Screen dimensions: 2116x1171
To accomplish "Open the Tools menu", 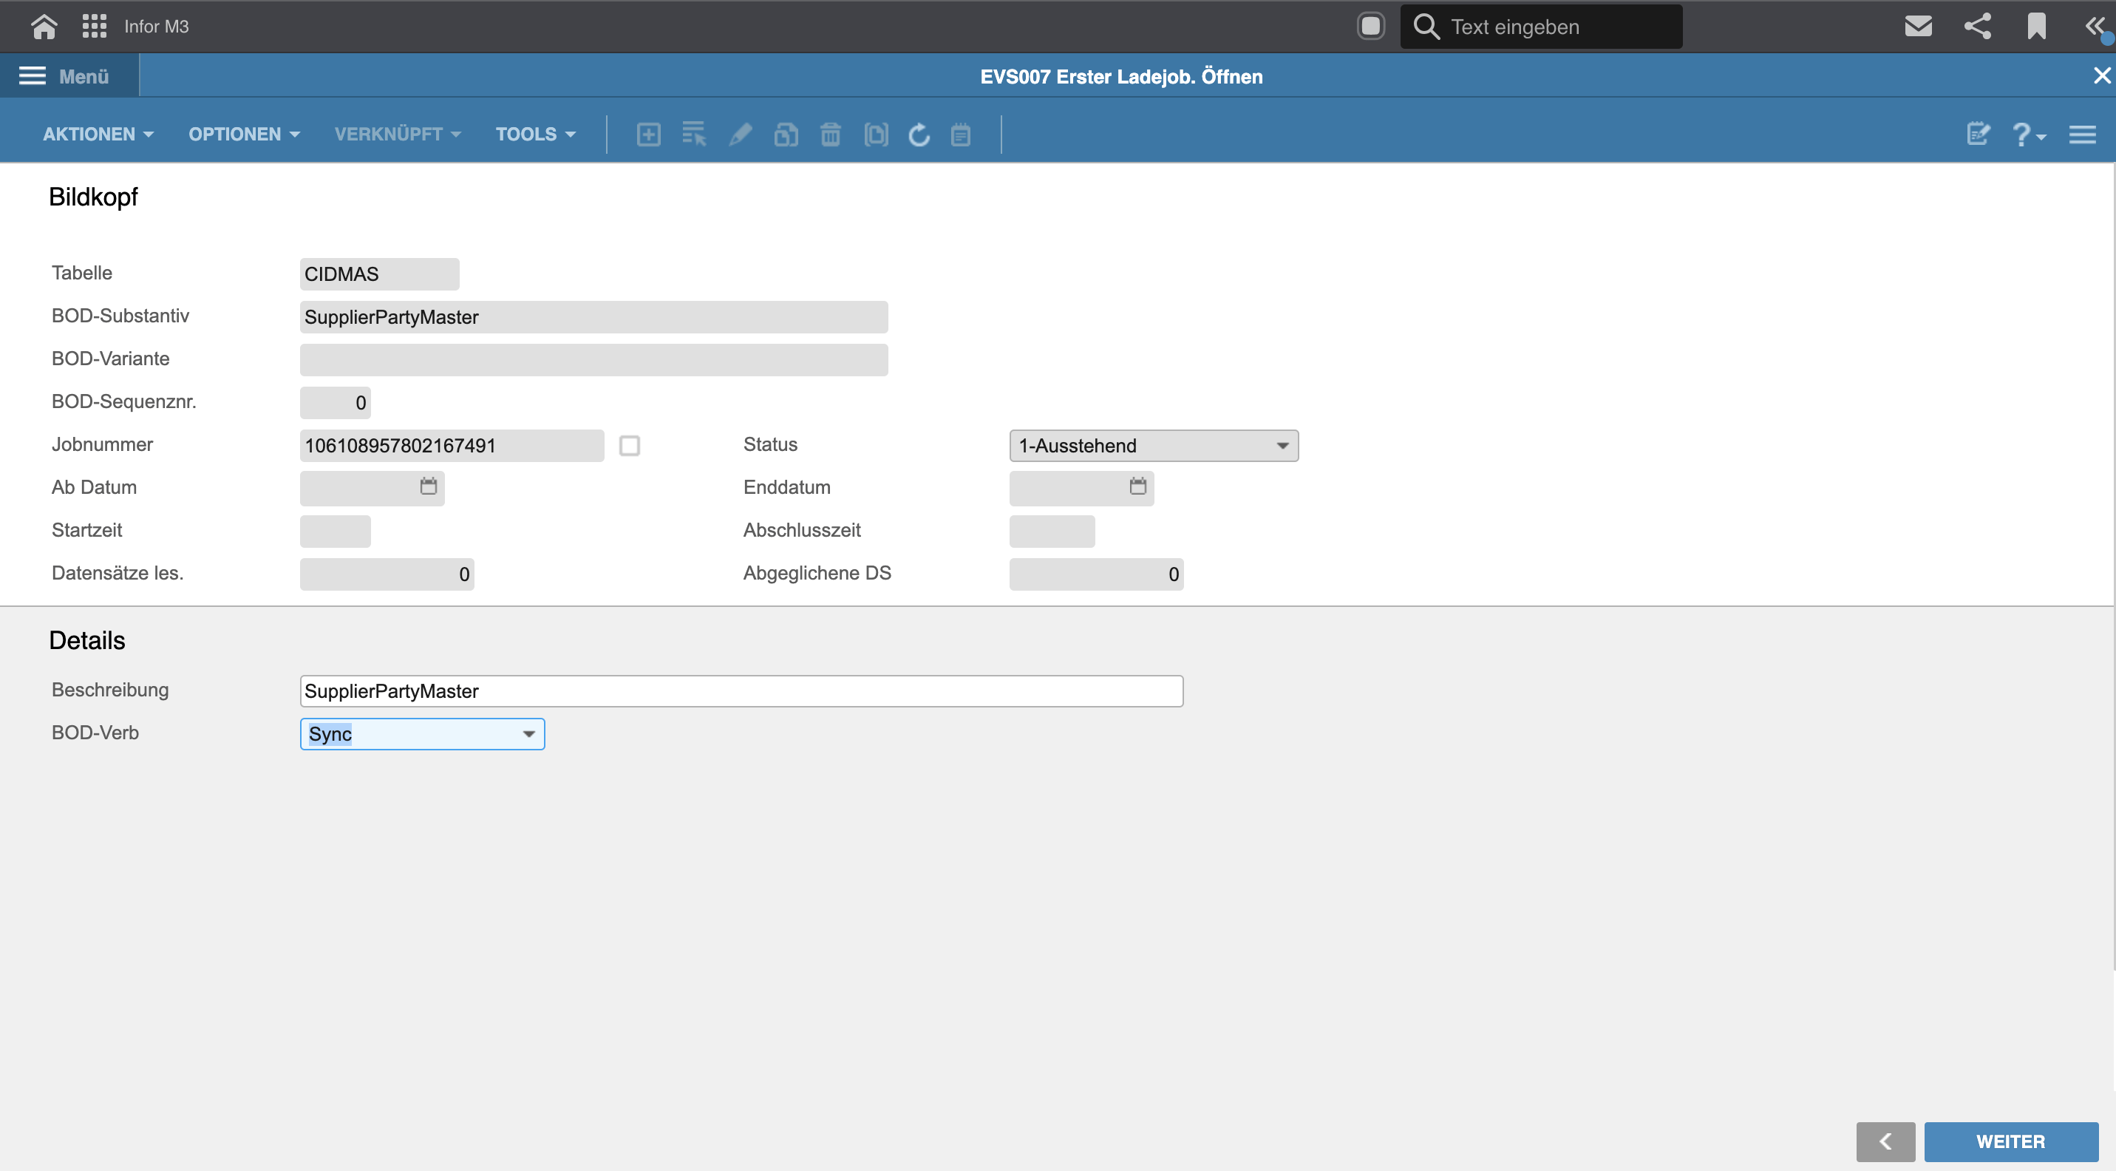I will pos(535,134).
